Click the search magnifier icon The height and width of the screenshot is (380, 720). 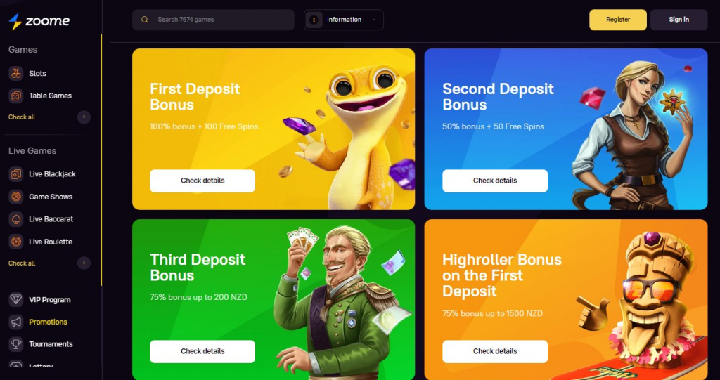(x=145, y=20)
